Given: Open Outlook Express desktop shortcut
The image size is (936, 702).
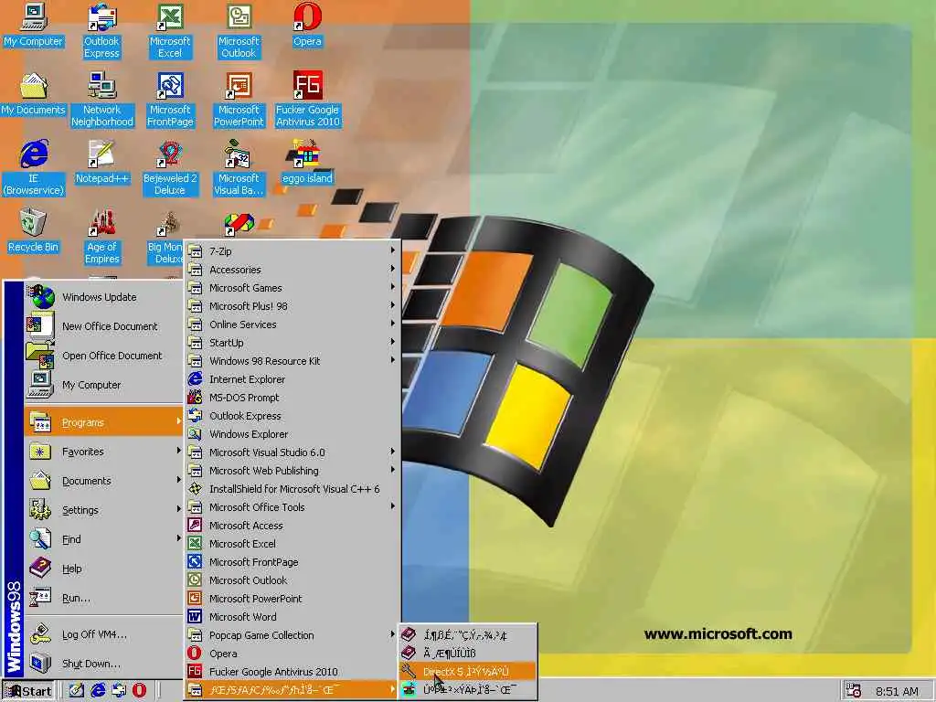Looking at the screenshot, I should 101,31.
